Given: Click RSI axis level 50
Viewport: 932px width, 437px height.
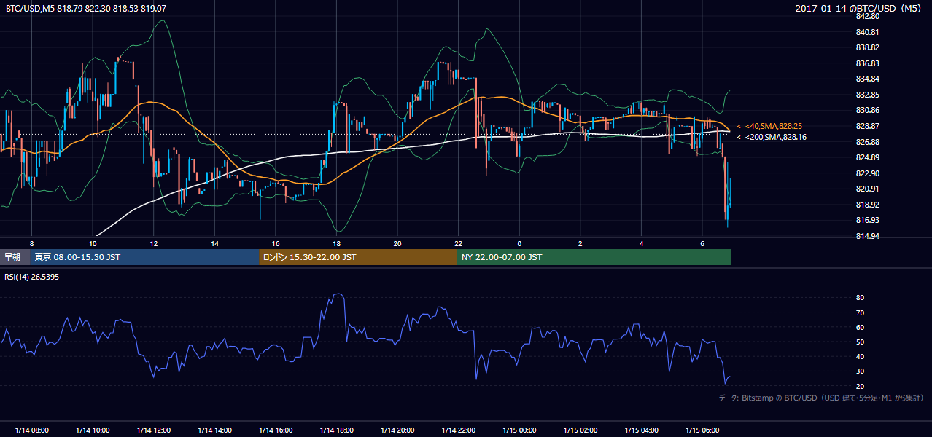Looking at the screenshot, I should 860,342.
